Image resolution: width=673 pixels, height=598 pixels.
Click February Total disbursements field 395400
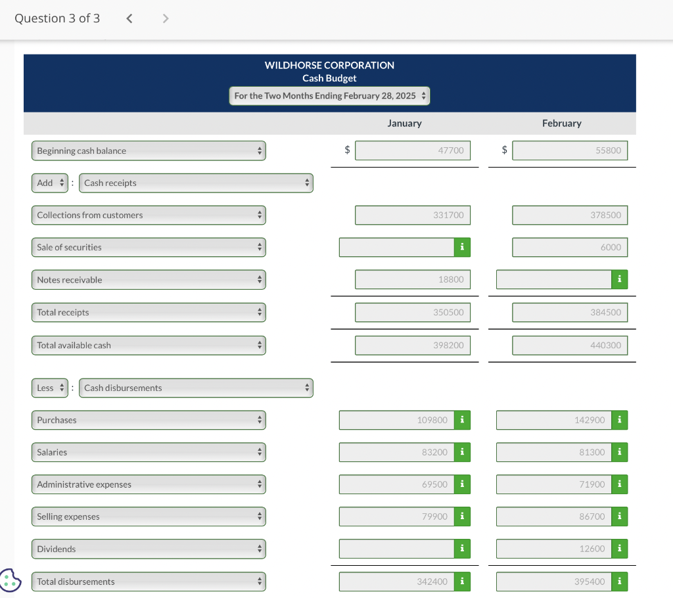point(553,582)
